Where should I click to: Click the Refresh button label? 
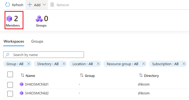[x=17, y=5]
